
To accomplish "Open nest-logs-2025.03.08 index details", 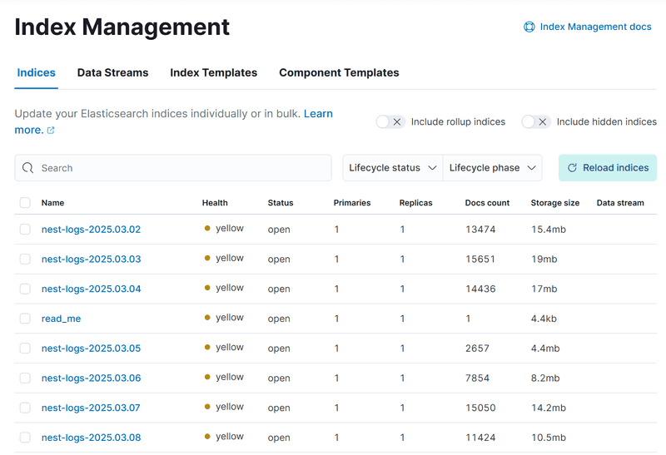I will [91, 438].
